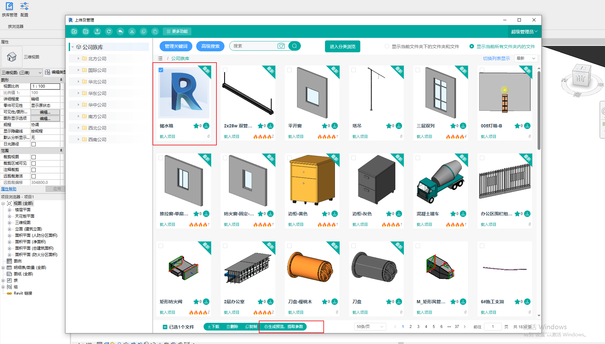Screen dimensions: 605x344
Task: Click 生成预览，提取参数 button
Action: 284,327
